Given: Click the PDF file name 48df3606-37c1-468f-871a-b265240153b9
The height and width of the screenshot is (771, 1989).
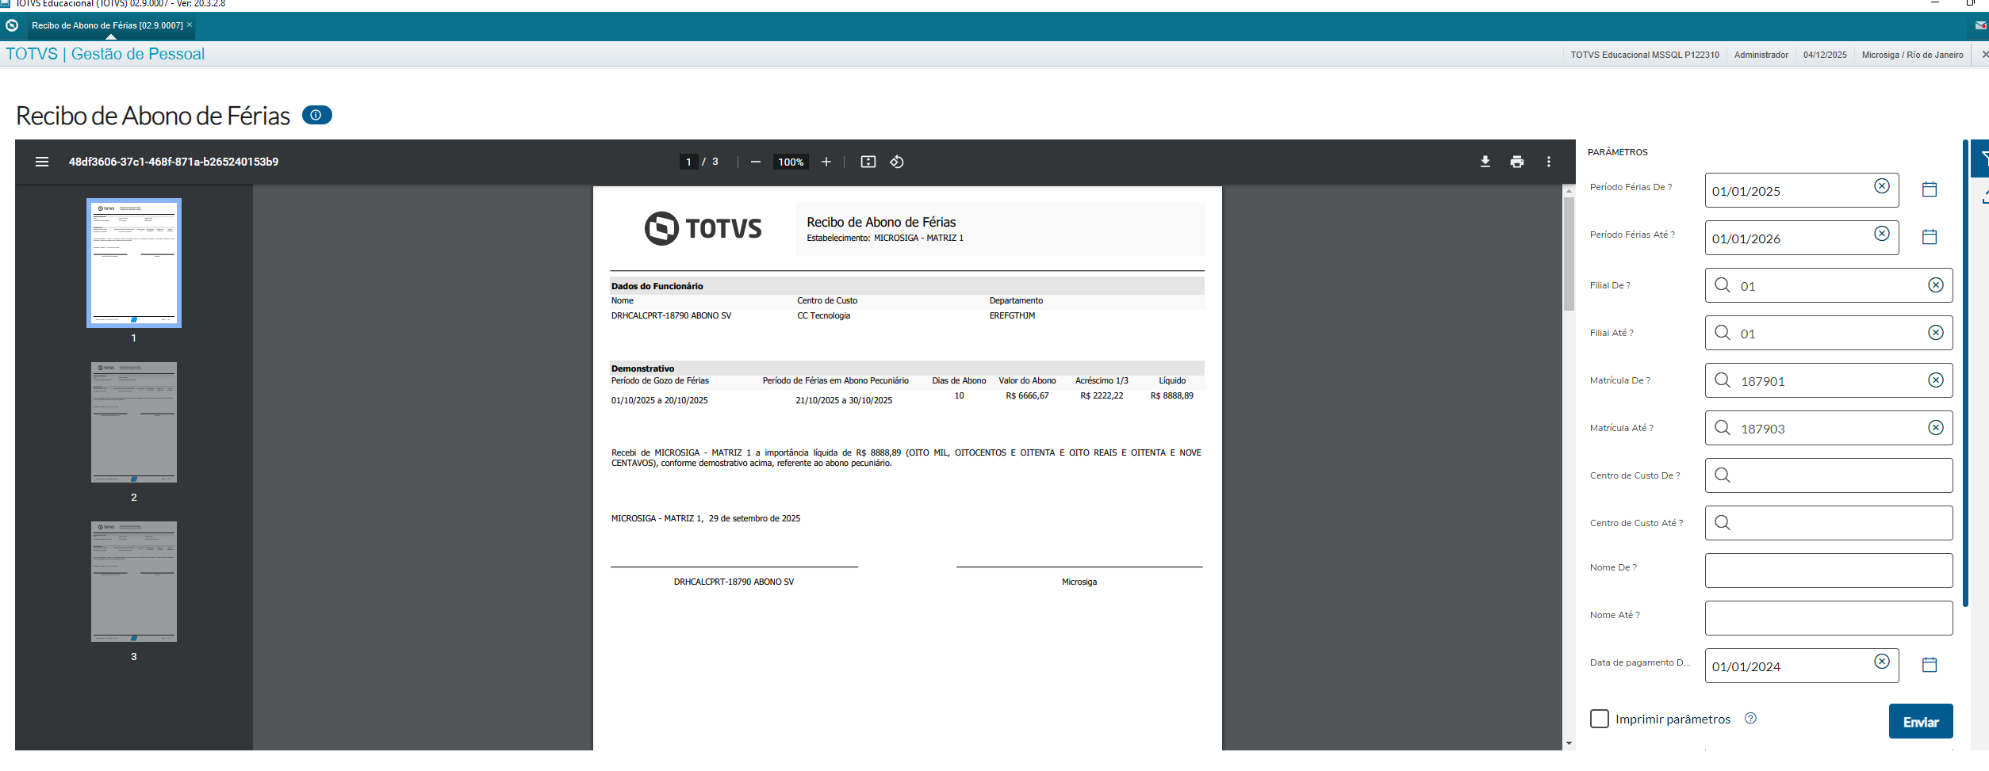Looking at the screenshot, I should coord(174,162).
